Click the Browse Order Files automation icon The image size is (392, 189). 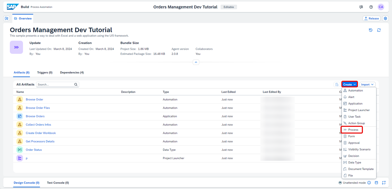(20, 108)
